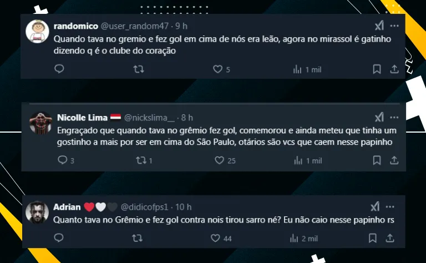Share randomico's tweet

[394, 69]
